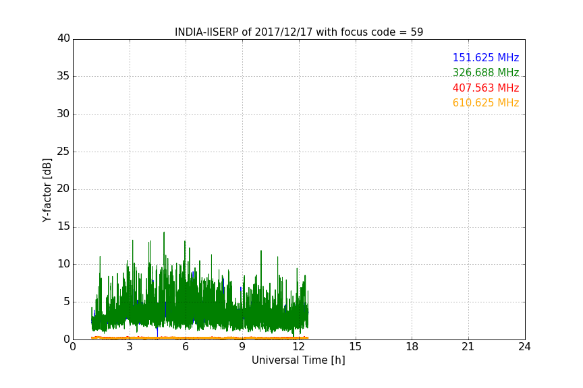
Task: Click y-axis tick label '15'
Action: tap(63, 226)
